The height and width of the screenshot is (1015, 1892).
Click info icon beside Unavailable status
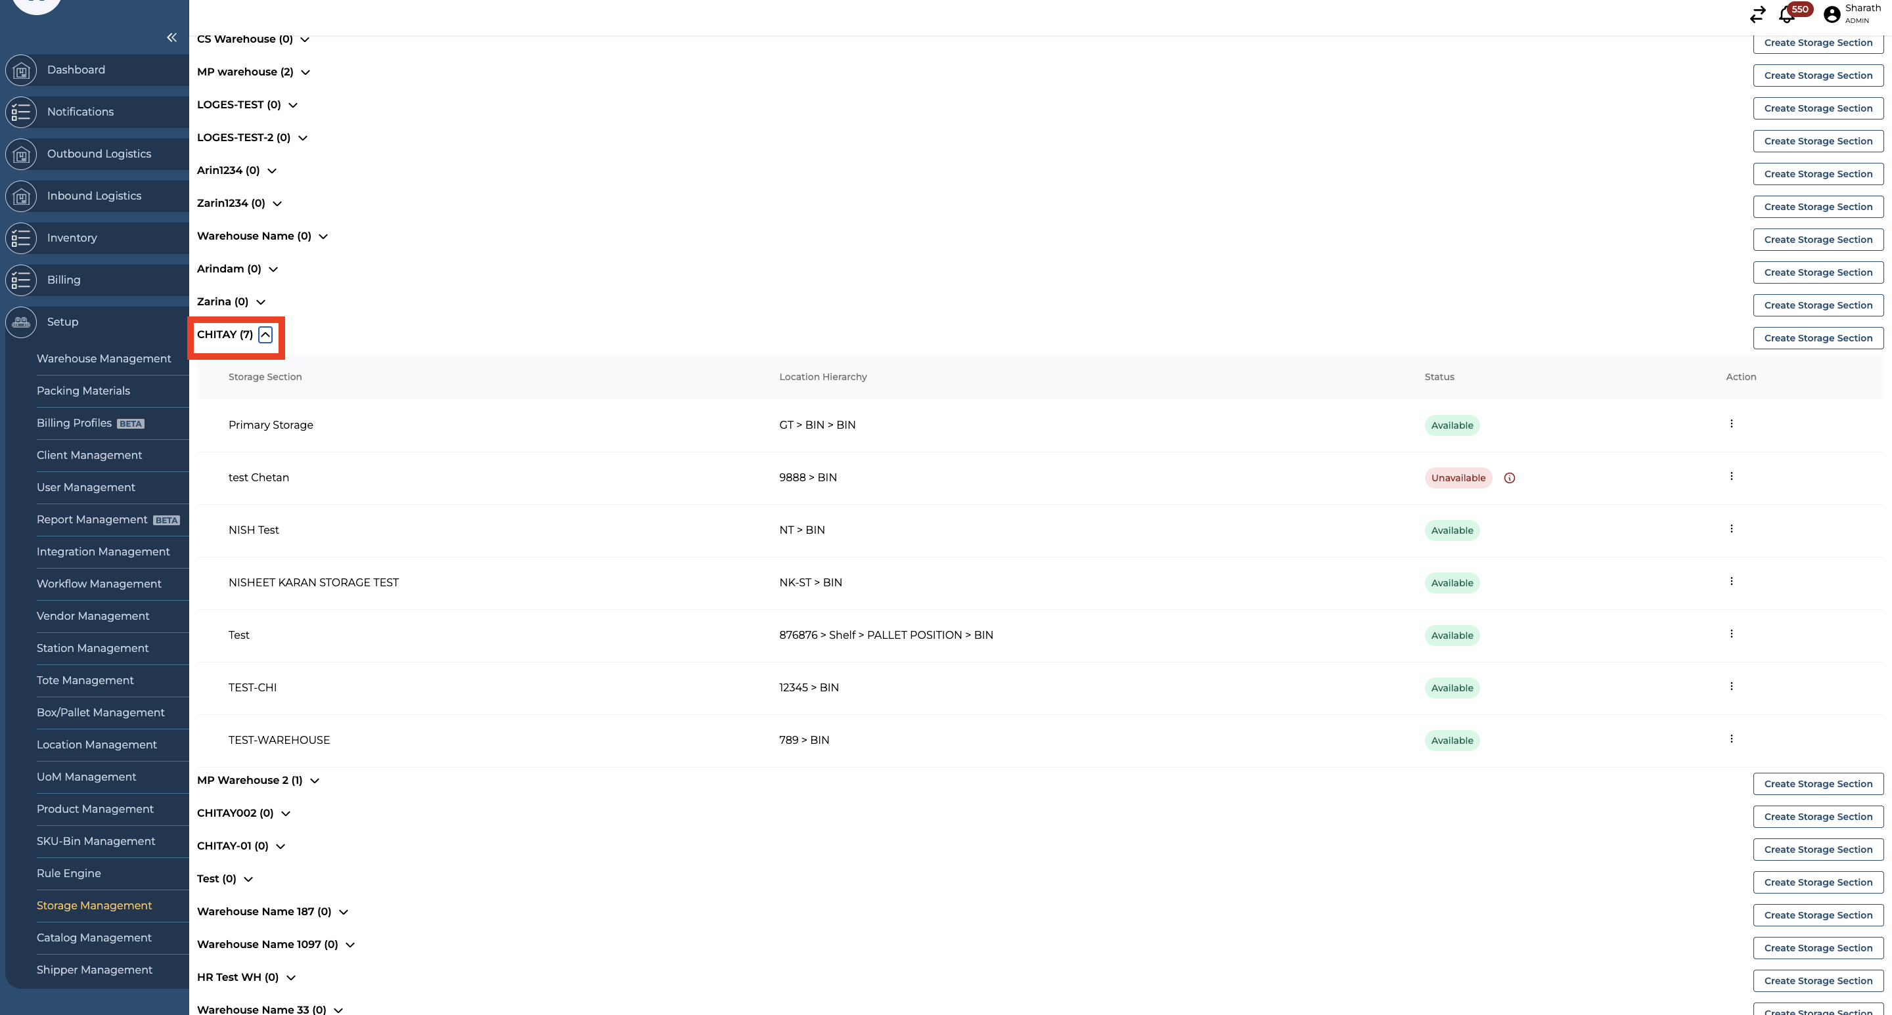(x=1510, y=478)
